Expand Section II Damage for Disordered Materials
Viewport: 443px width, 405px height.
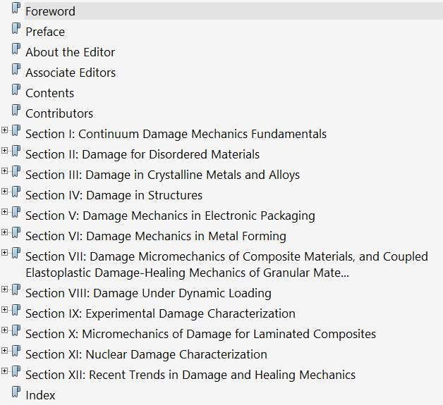[5, 151]
